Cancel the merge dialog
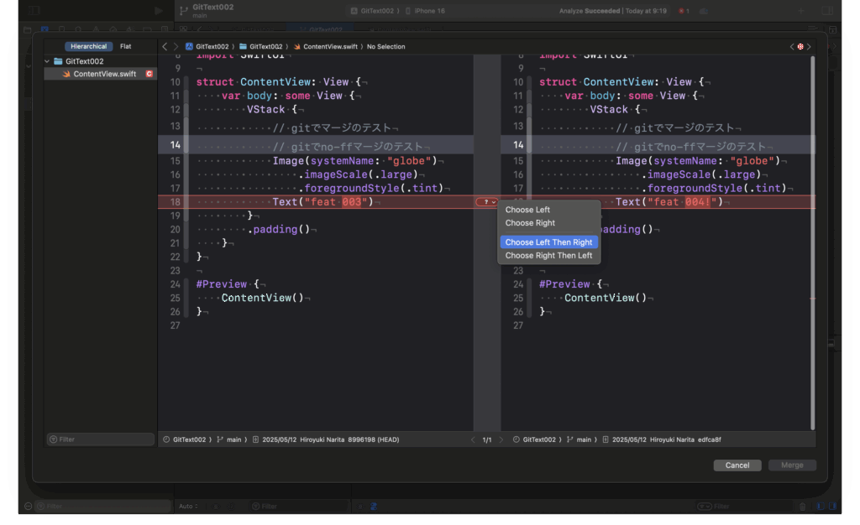This screenshot has width=860, height=525. pos(737,465)
